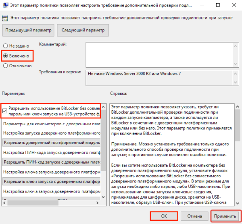Maximize the policy dialog window
The image size is (242, 224).
218,5
